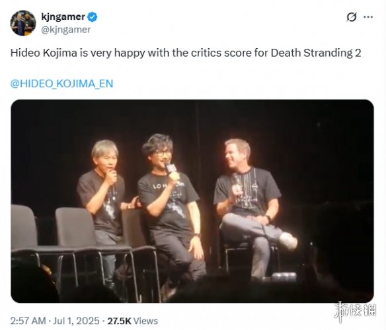
Task: Click the empty chairs in the video
Action: (x=74, y=244)
